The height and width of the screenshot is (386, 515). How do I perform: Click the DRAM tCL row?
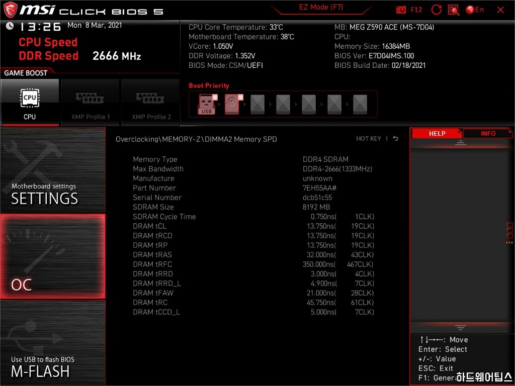(x=253, y=226)
